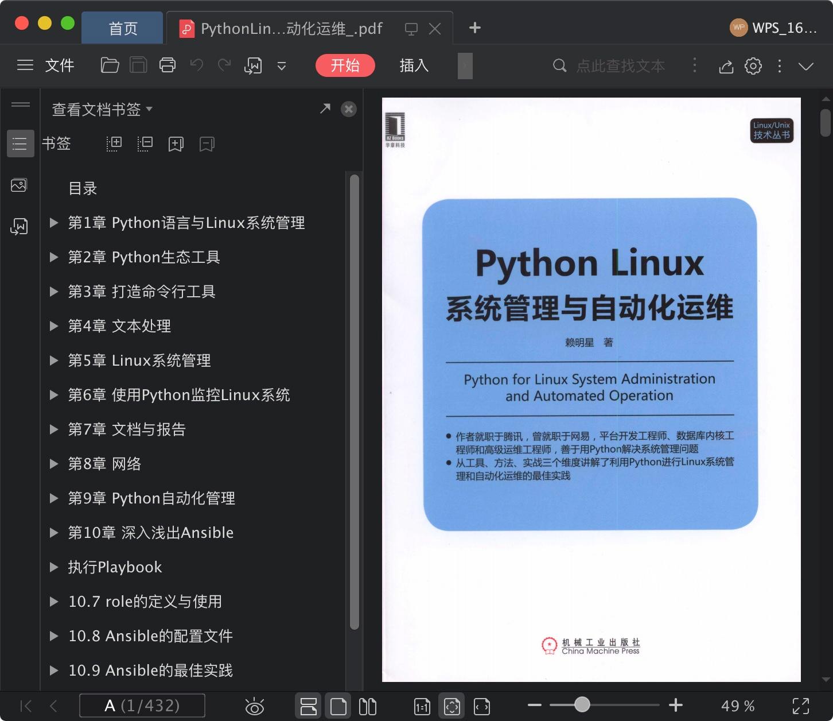Open 10.7 role的定义与使用 bookmark
The height and width of the screenshot is (721, 833).
[145, 602]
